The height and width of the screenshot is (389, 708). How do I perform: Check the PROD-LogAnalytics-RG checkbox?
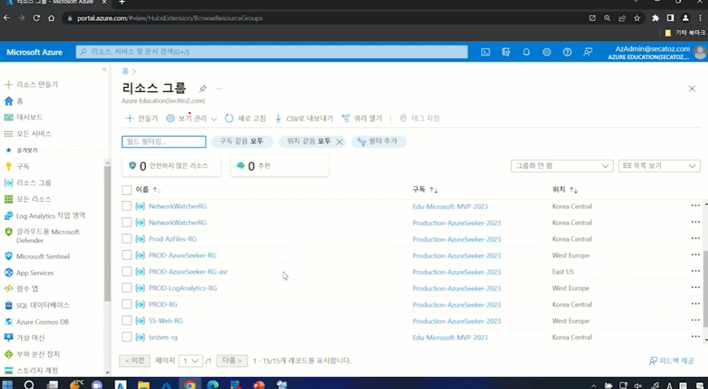click(127, 288)
